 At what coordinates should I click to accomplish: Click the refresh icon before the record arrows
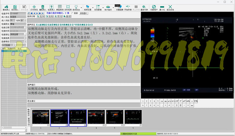[x=29, y=13]
